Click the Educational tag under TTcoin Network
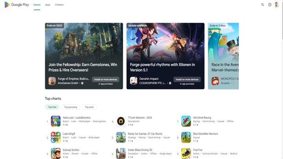The height and width of the screenshot is (159, 283). coord(133,121)
